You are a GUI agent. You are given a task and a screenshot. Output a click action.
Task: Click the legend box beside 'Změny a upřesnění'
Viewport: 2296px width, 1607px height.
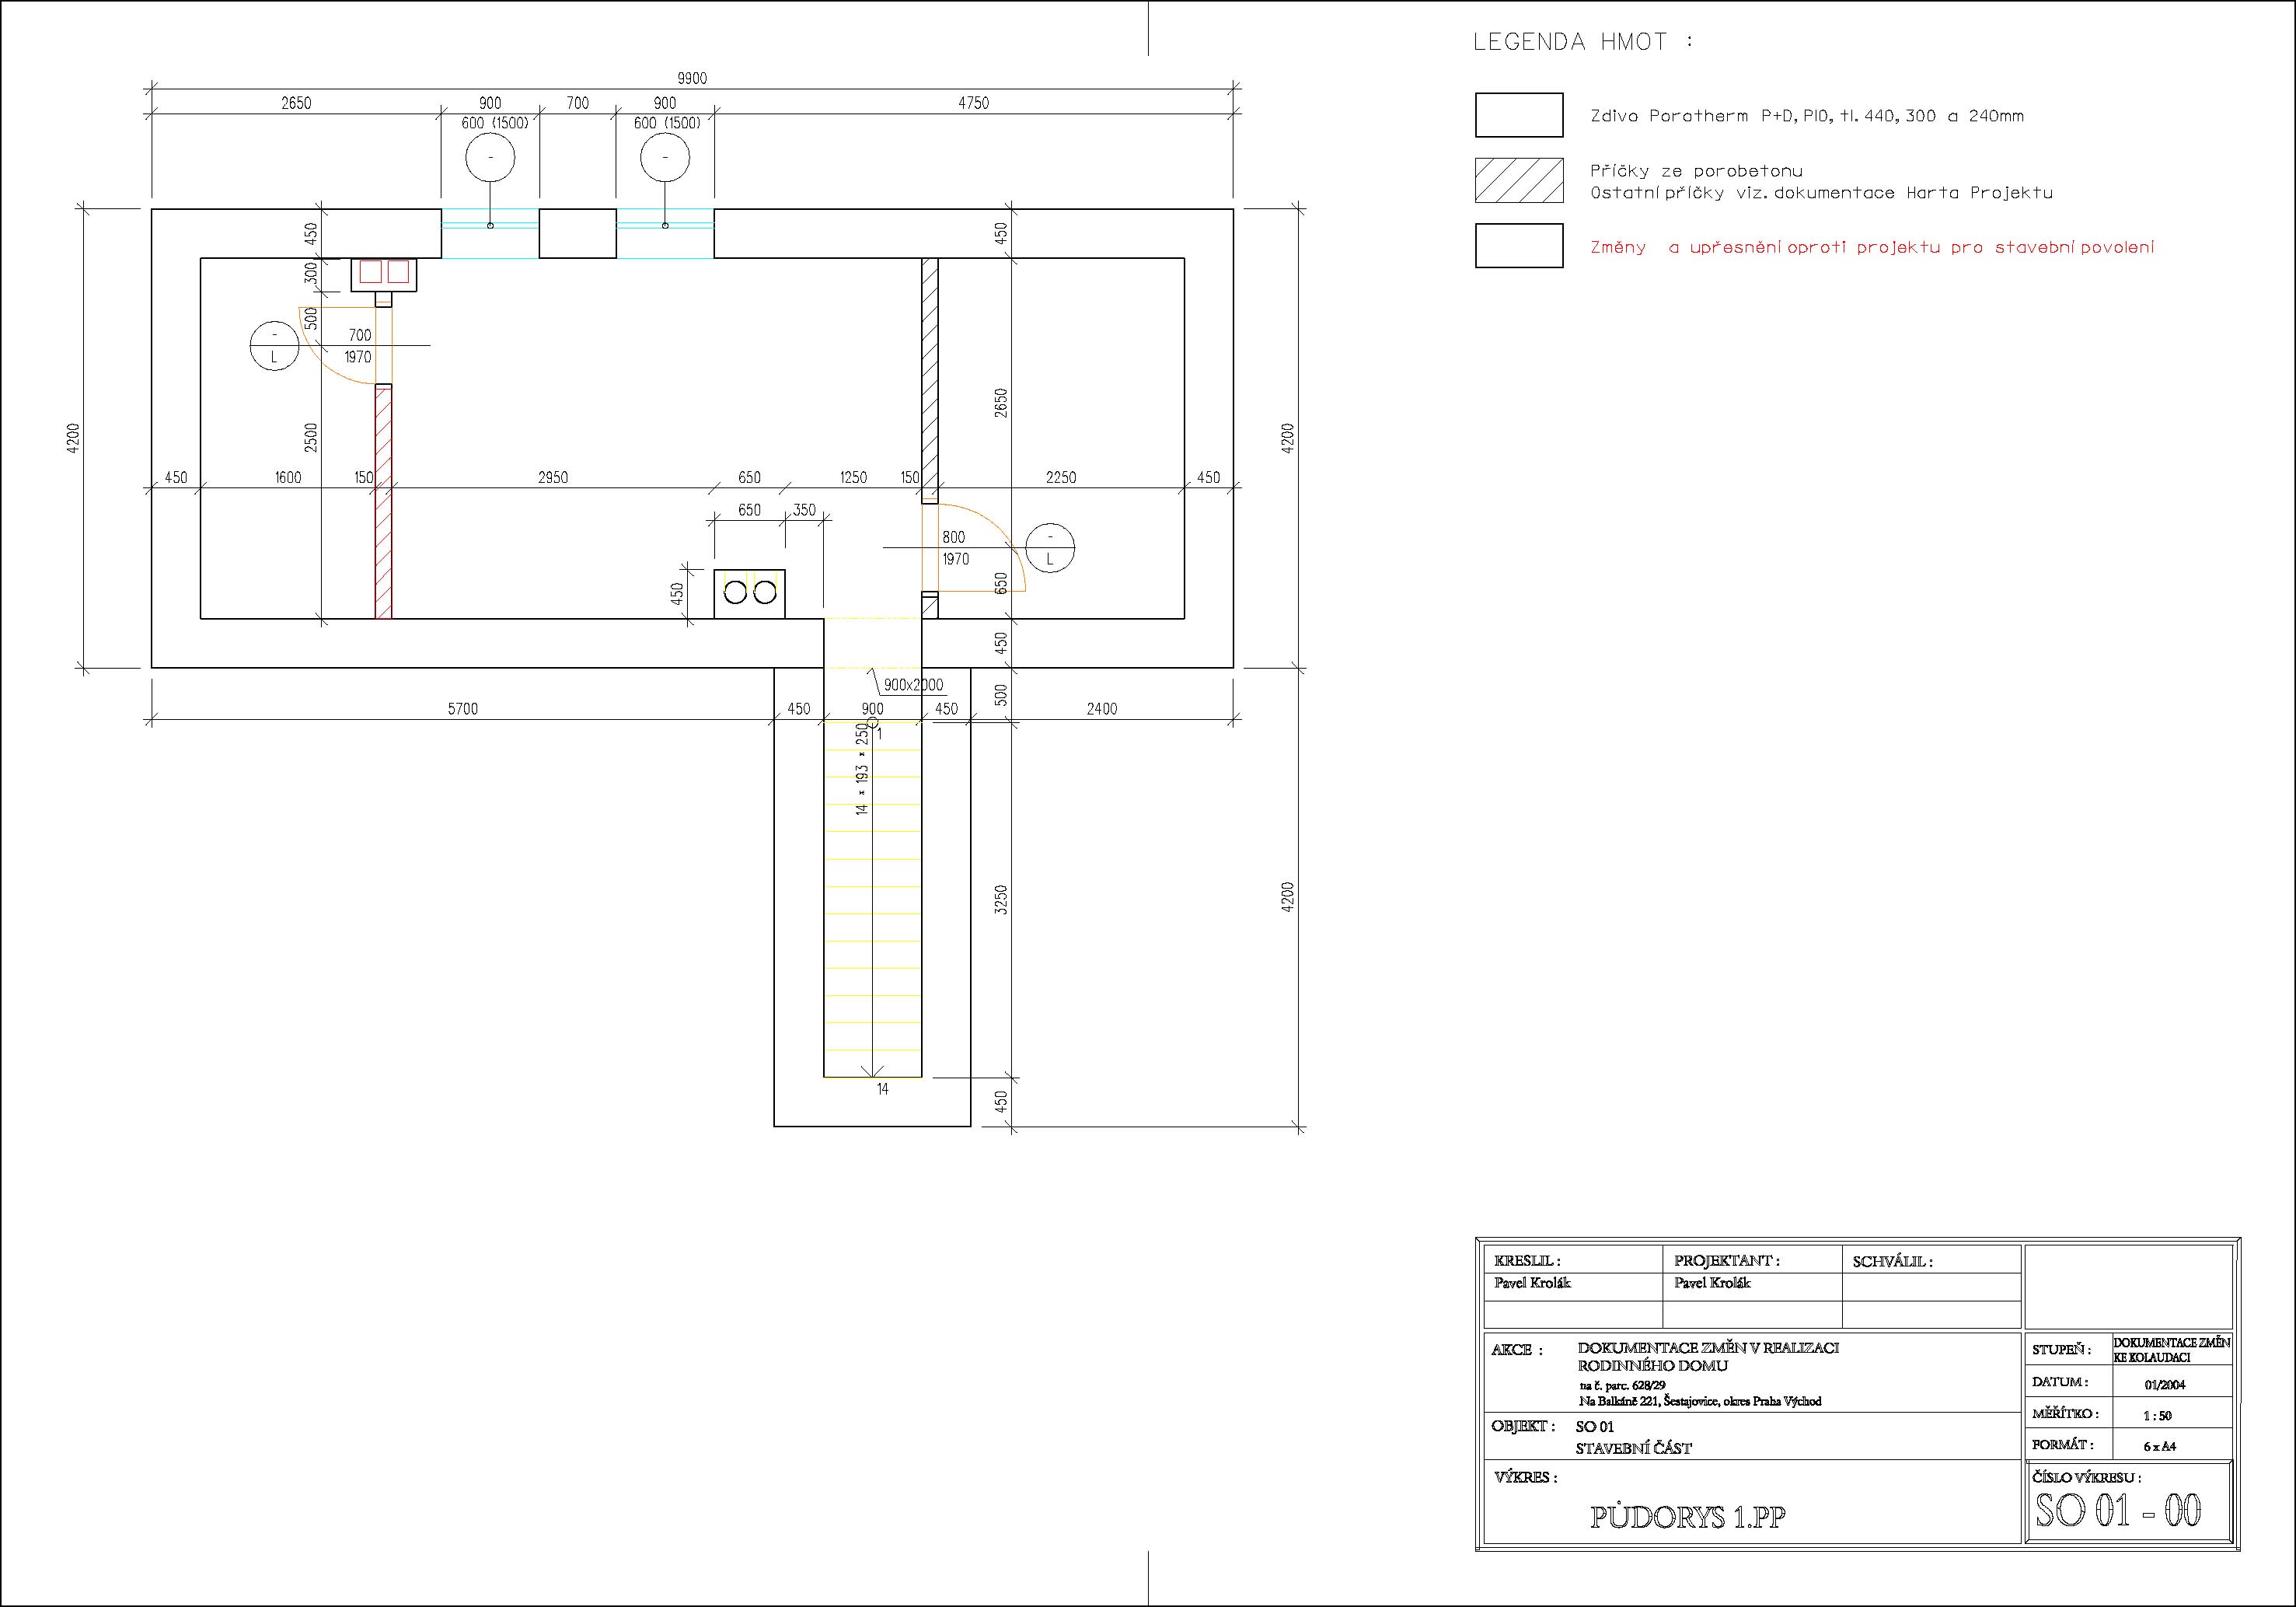[1519, 246]
